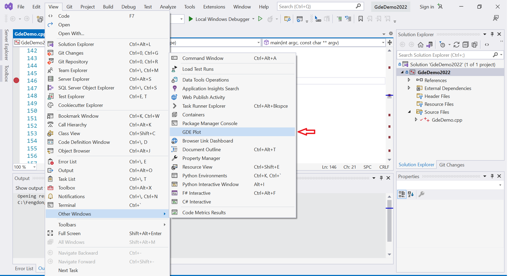The height and width of the screenshot is (276, 508).
Task: Click the Output panel scrollbar up arrow
Action: [389, 197]
